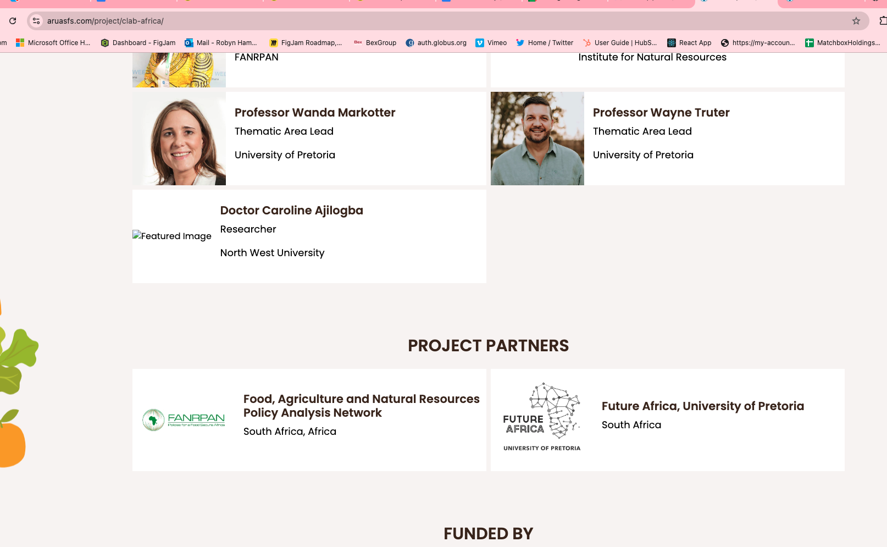Image resolution: width=887 pixels, height=547 pixels.
Task: Click Professor Wanda Markotter's name
Action: (315, 113)
